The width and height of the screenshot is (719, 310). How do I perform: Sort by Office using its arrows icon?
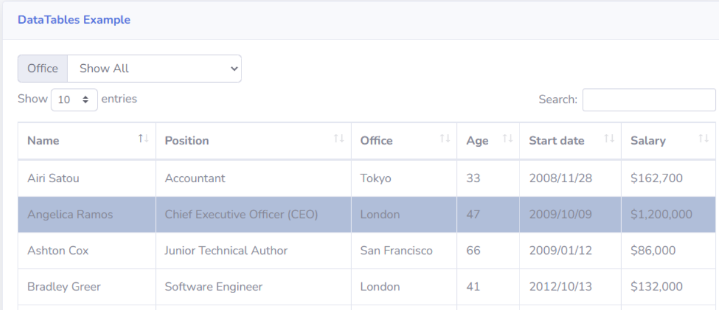tap(445, 139)
